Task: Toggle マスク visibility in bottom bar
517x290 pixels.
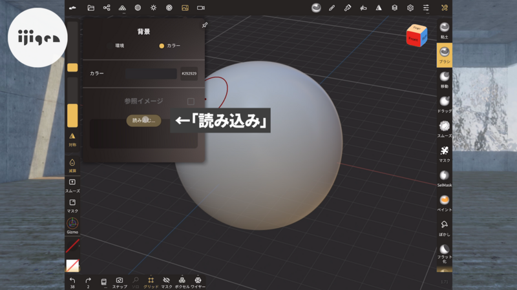Action: point(167,282)
